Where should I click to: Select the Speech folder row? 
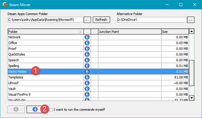tap(98, 60)
